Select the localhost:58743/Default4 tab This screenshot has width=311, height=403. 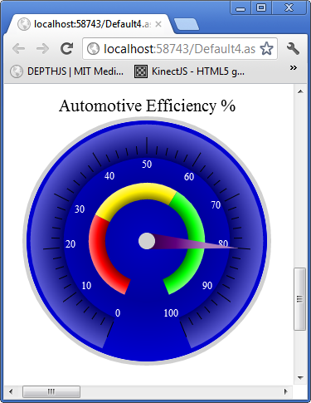click(x=90, y=24)
